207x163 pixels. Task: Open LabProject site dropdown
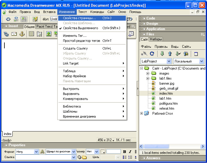(x=169, y=61)
